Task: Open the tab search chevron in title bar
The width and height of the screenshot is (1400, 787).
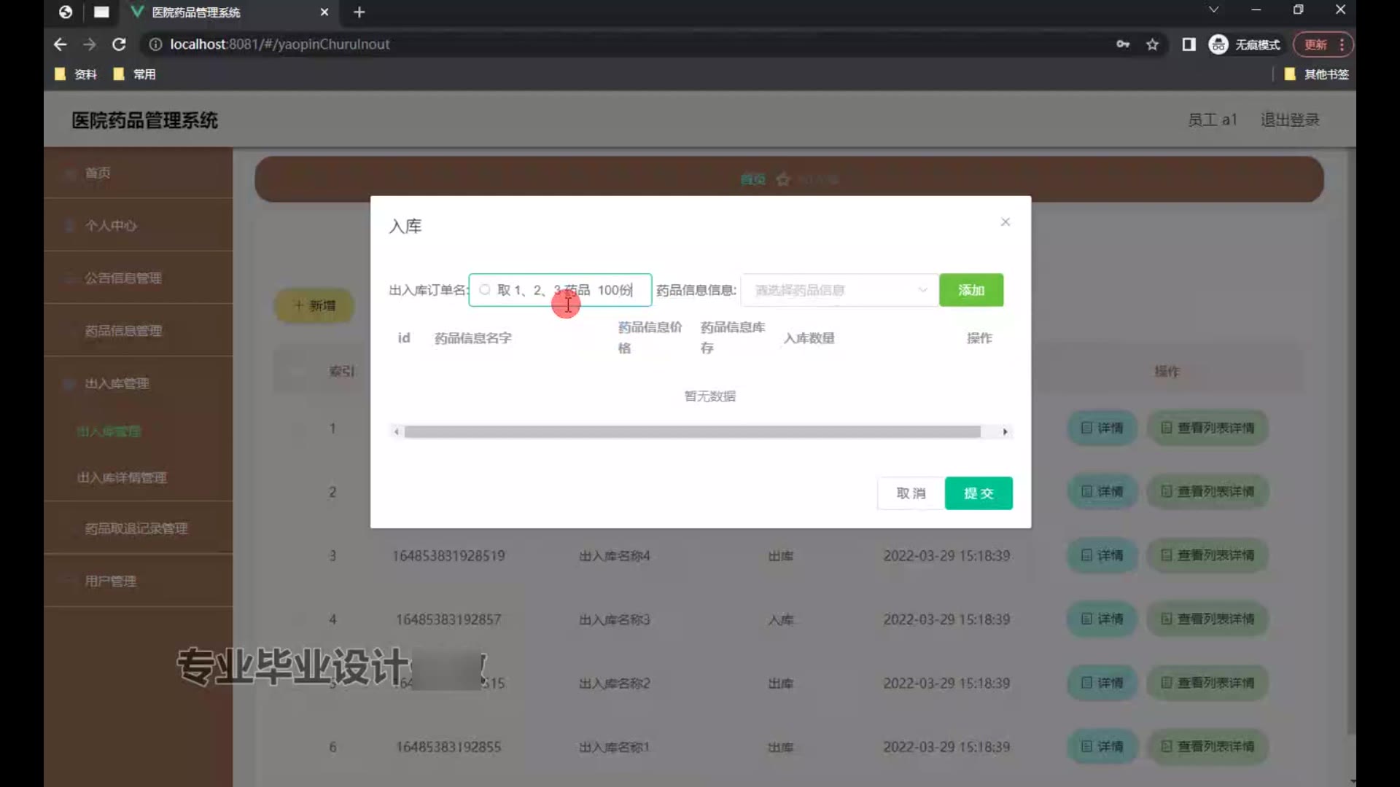Action: (x=1213, y=10)
